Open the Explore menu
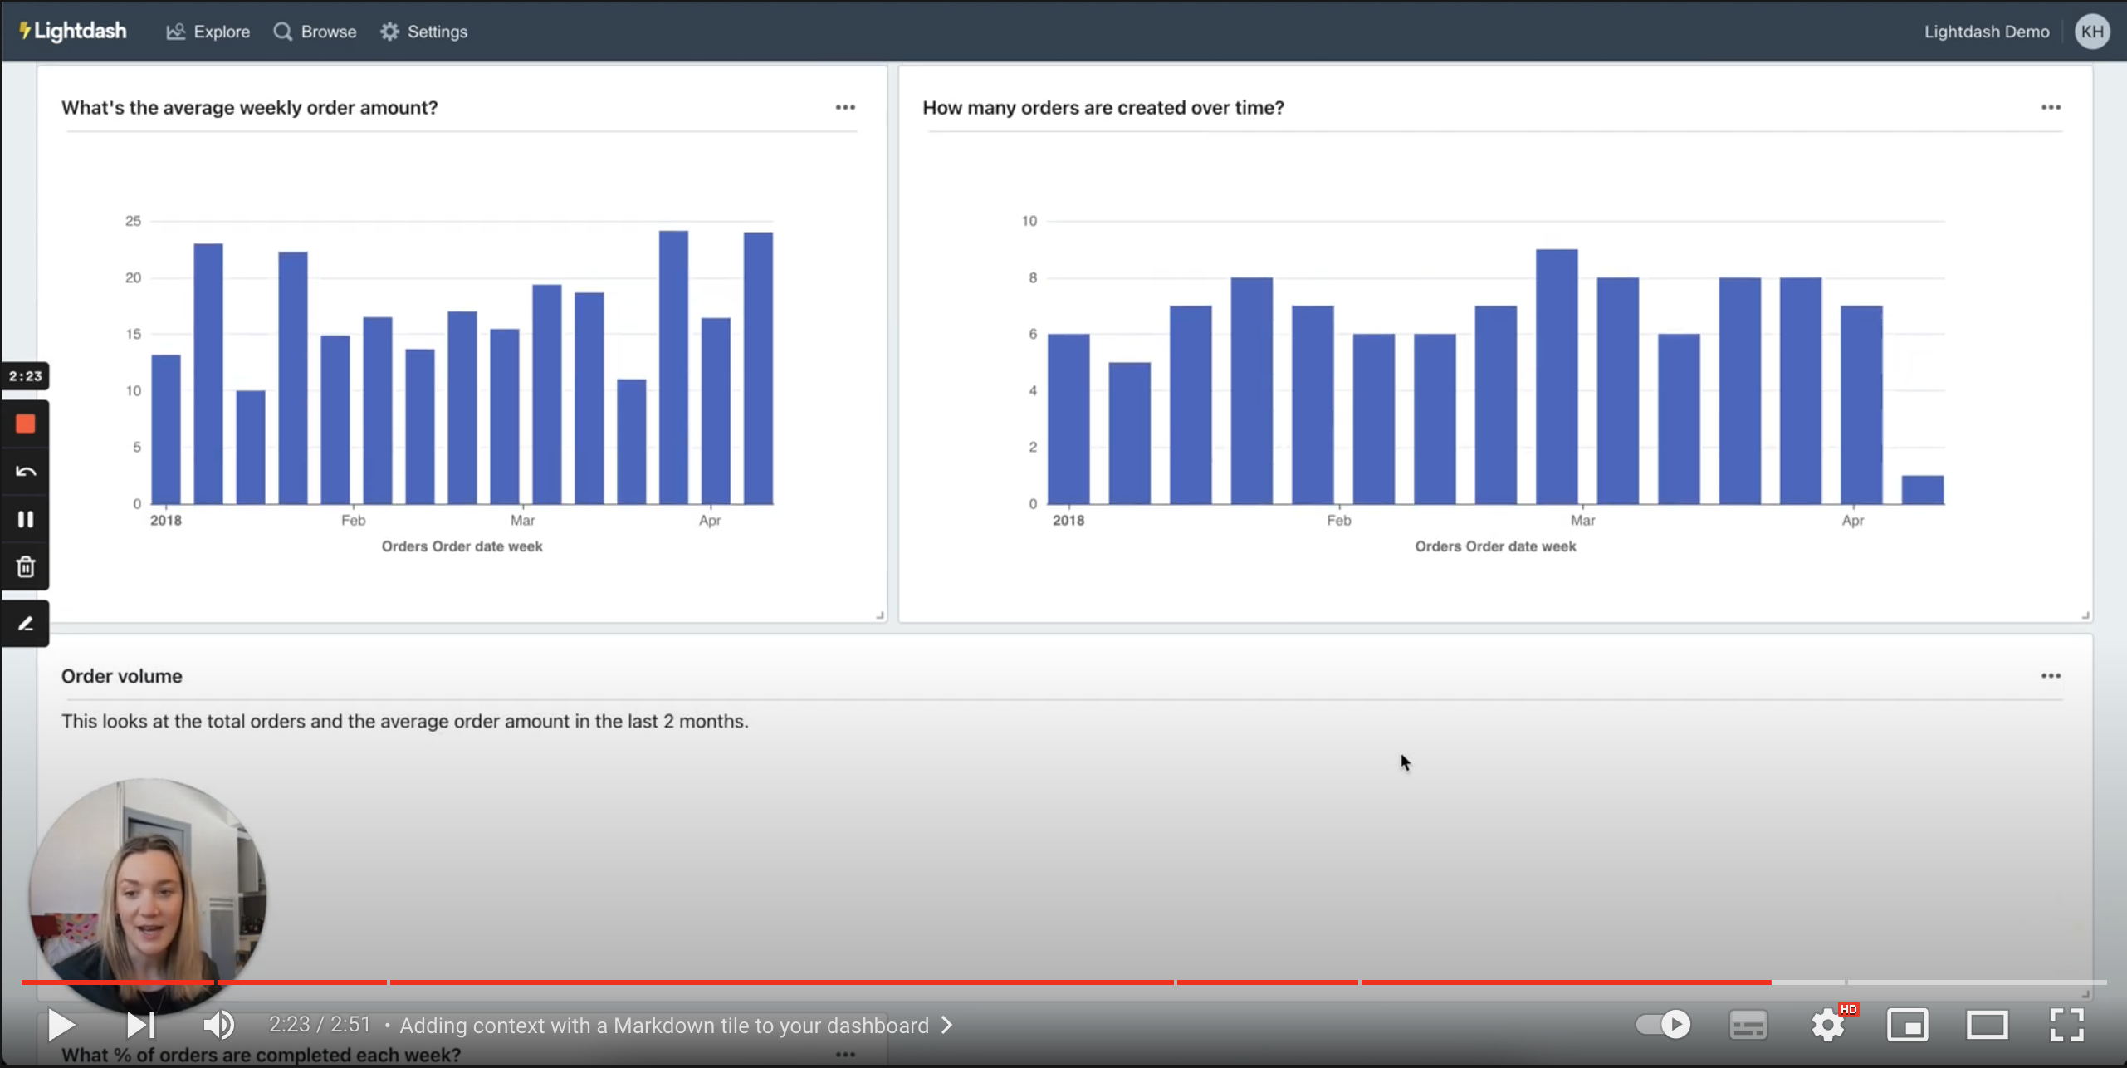This screenshot has height=1068, width=2127. [x=208, y=32]
